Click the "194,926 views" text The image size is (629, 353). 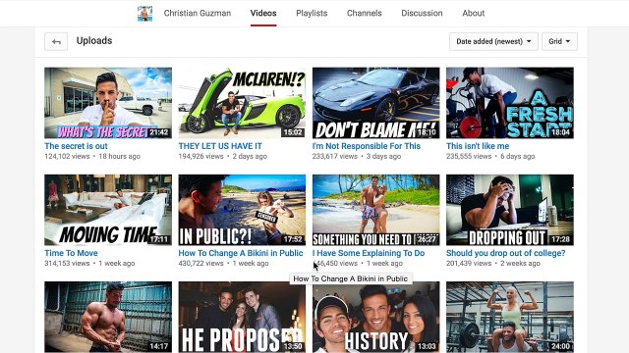(200, 157)
